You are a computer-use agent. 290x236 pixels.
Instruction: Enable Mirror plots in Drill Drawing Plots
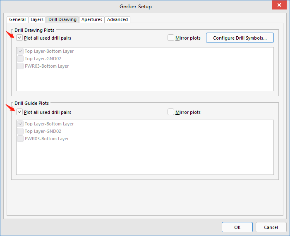pyautogui.click(x=171, y=38)
